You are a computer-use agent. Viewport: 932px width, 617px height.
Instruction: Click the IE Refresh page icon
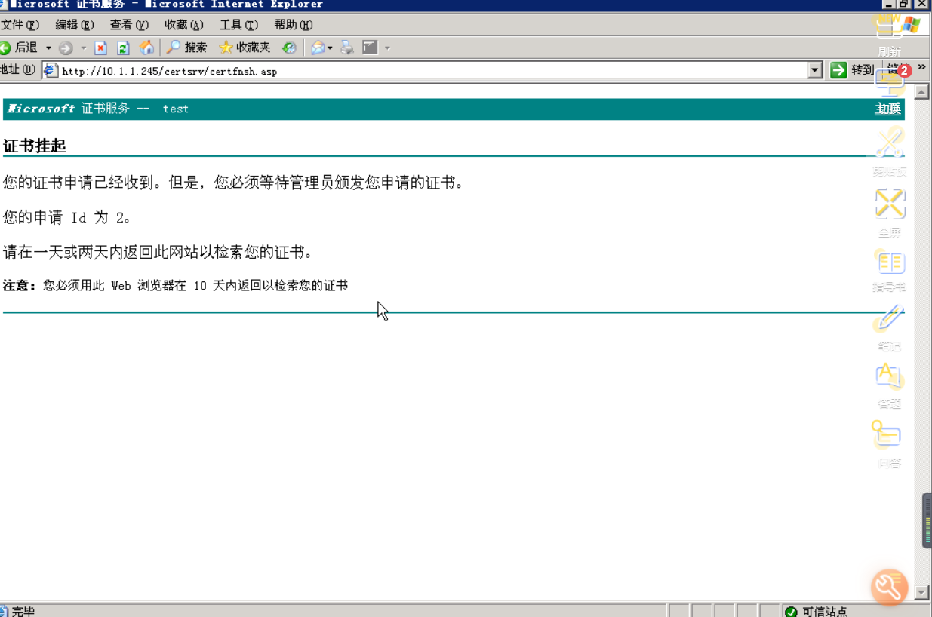click(x=123, y=48)
